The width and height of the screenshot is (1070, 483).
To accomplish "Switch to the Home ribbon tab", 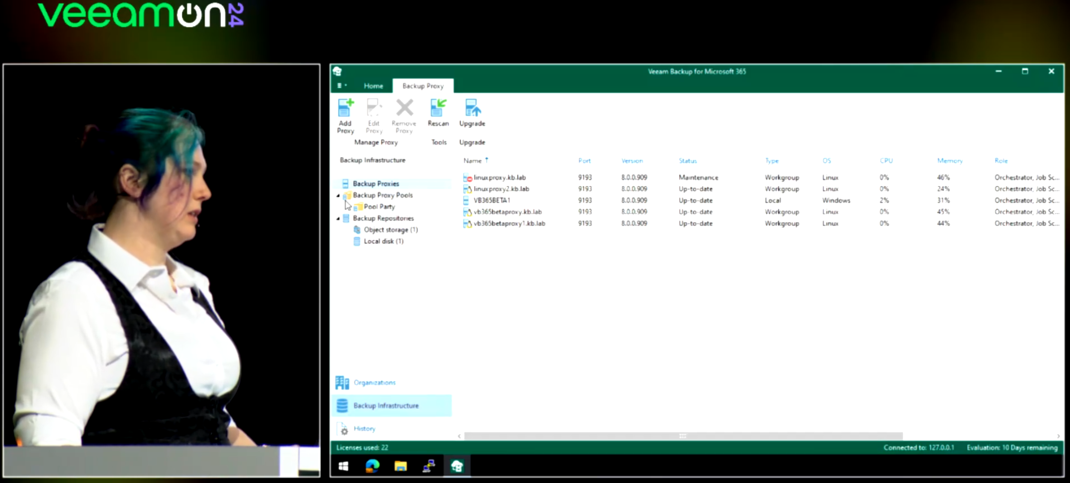I will click(373, 86).
